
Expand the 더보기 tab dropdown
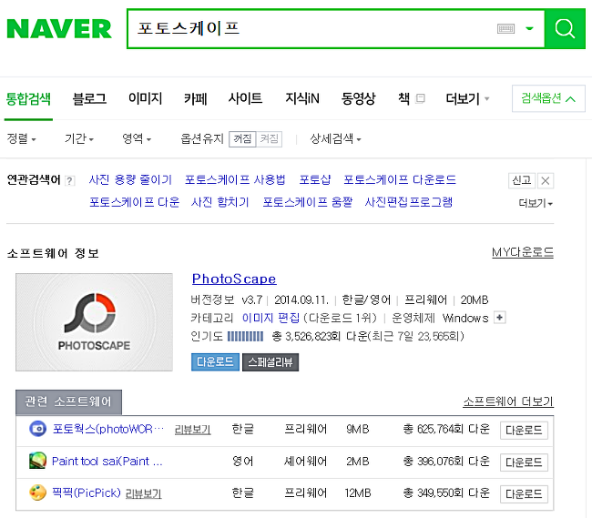coord(467,99)
